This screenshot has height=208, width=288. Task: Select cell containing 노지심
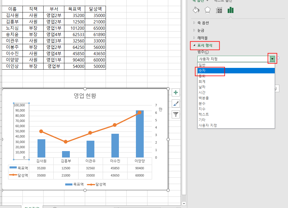[12, 28]
